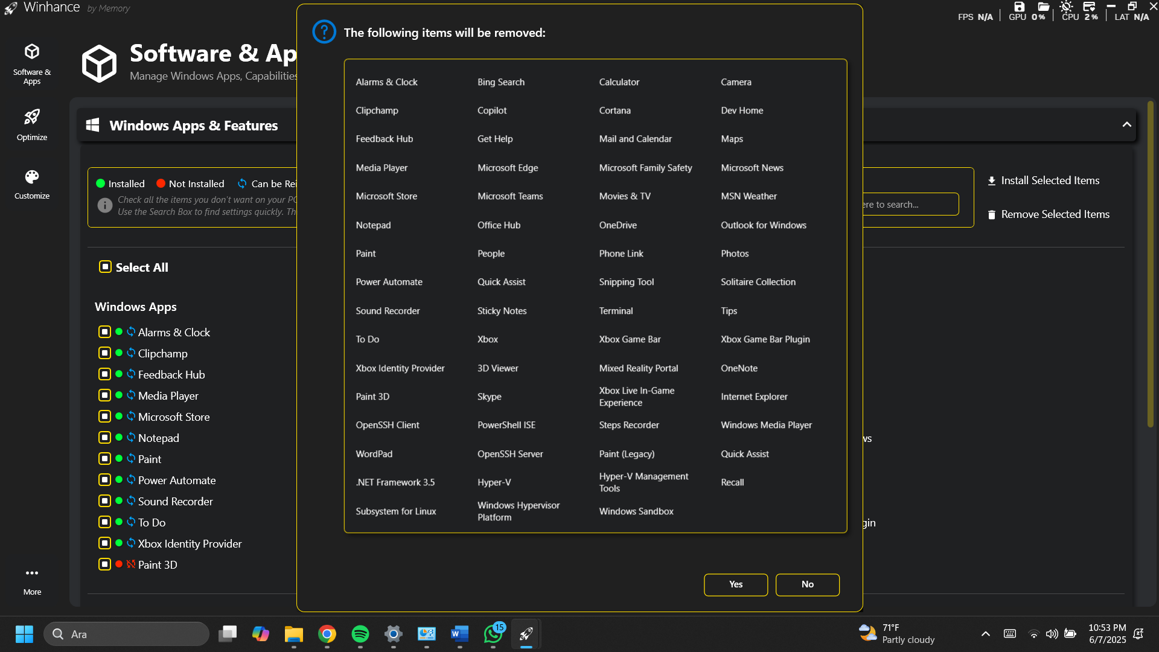1159x652 pixels.
Task: Select Recall in the removal list
Action: [x=732, y=482]
